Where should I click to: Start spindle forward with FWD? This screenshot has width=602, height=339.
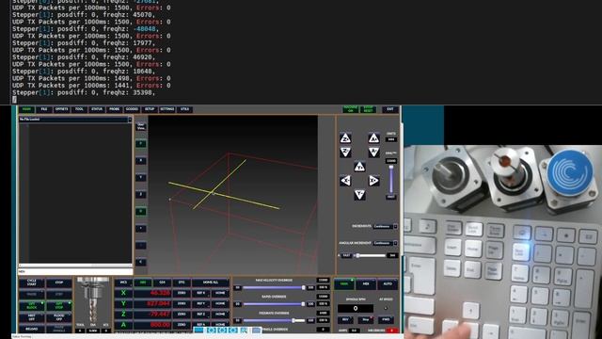coord(386,319)
